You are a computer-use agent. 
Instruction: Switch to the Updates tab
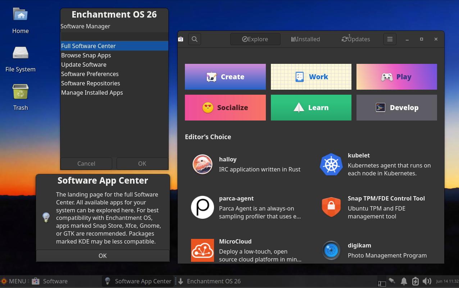coord(356,39)
